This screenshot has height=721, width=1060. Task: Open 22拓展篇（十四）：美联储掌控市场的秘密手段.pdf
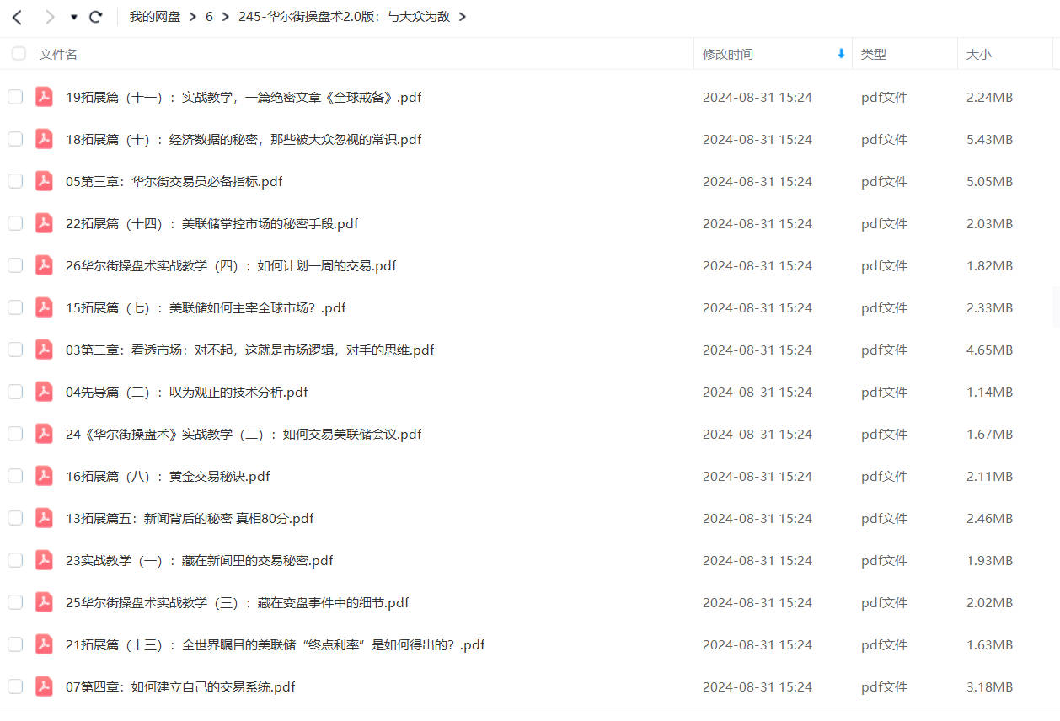click(212, 223)
